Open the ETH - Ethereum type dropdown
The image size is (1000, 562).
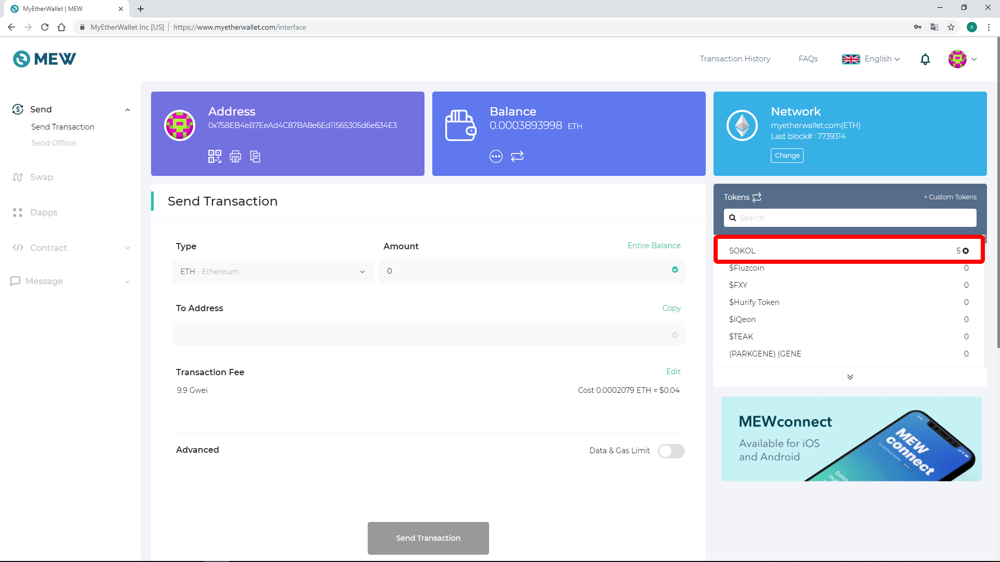tap(273, 272)
